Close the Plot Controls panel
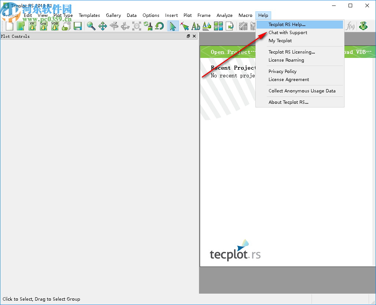This screenshot has width=376, height=305. pyautogui.click(x=194, y=36)
